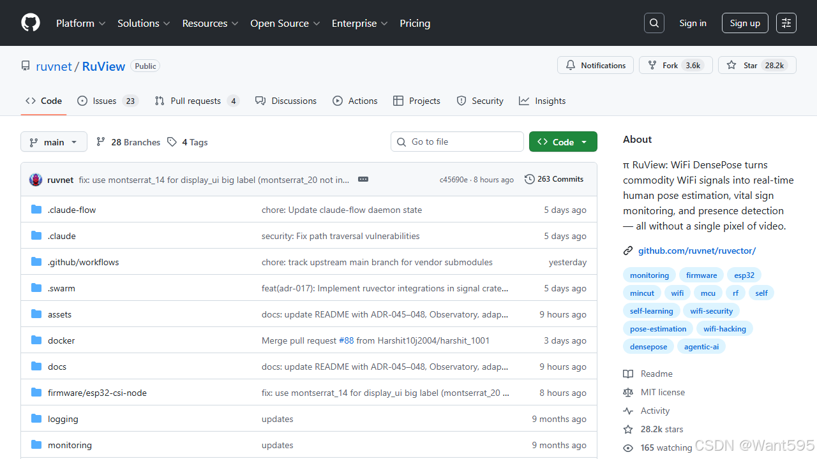This screenshot has height=459, width=817.
Task: Click the self-learning topic tag
Action: point(651,311)
